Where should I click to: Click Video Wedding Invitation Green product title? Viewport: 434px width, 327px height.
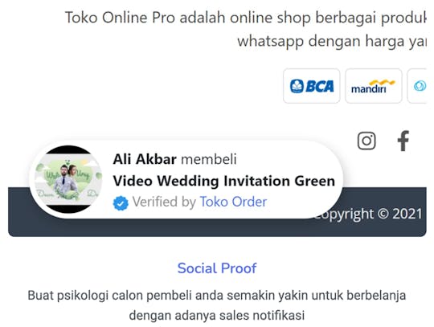[224, 181]
